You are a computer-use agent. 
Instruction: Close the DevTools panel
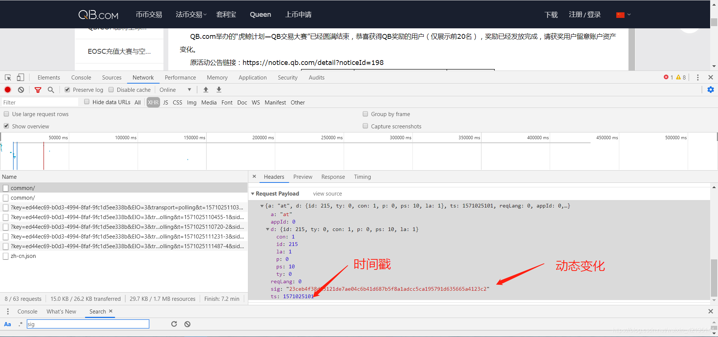click(x=711, y=77)
